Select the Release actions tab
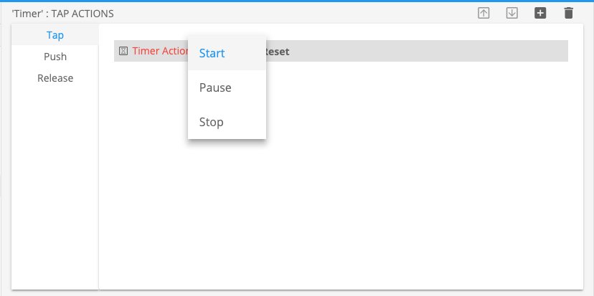Viewport: 594px width, 296px height. (55, 77)
